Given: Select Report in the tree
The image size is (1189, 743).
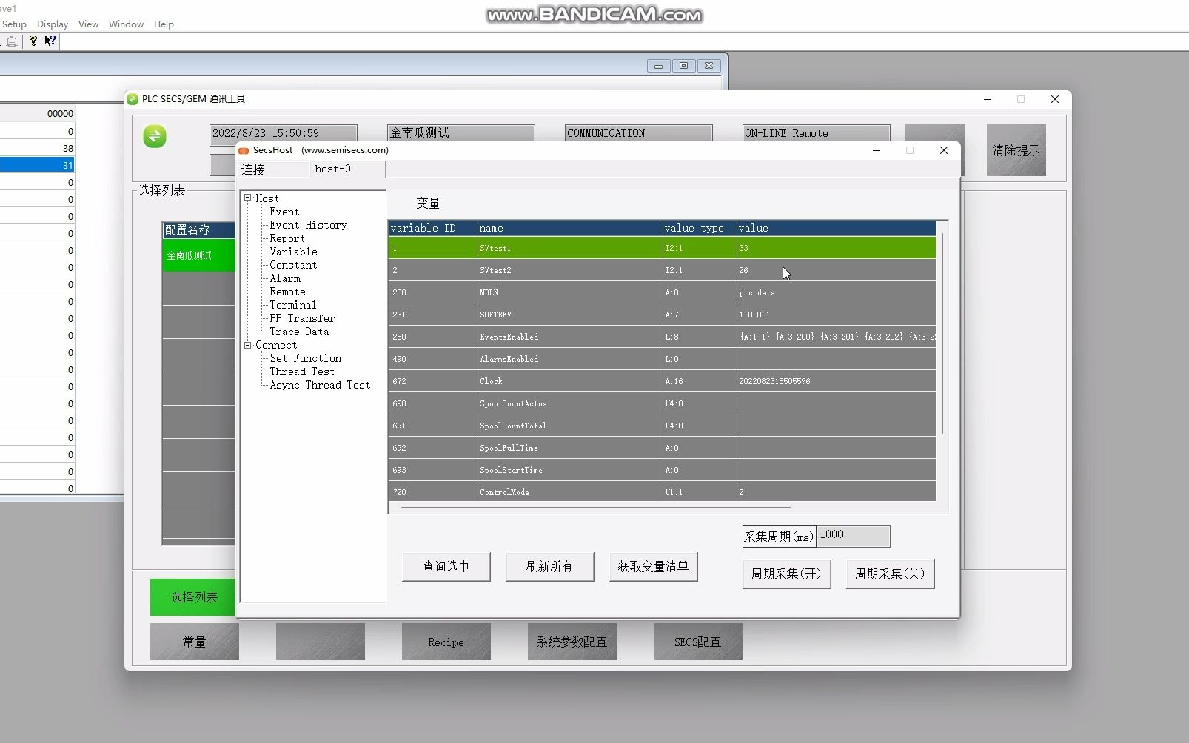Looking at the screenshot, I should click(x=287, y=238).
